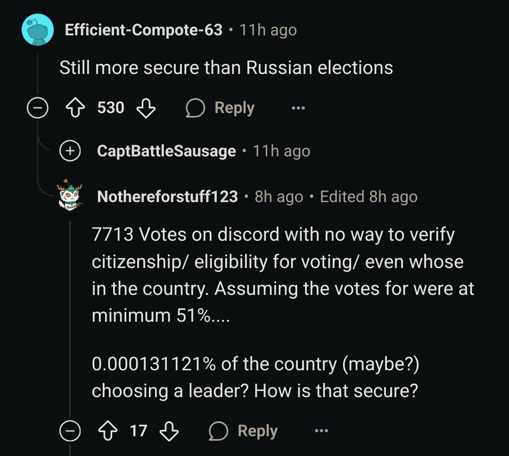
Task: Open CaptBattleSausage user profile
Action: coord(166,151)
